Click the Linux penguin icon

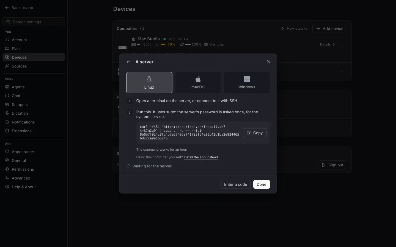[x=149, y=79]
